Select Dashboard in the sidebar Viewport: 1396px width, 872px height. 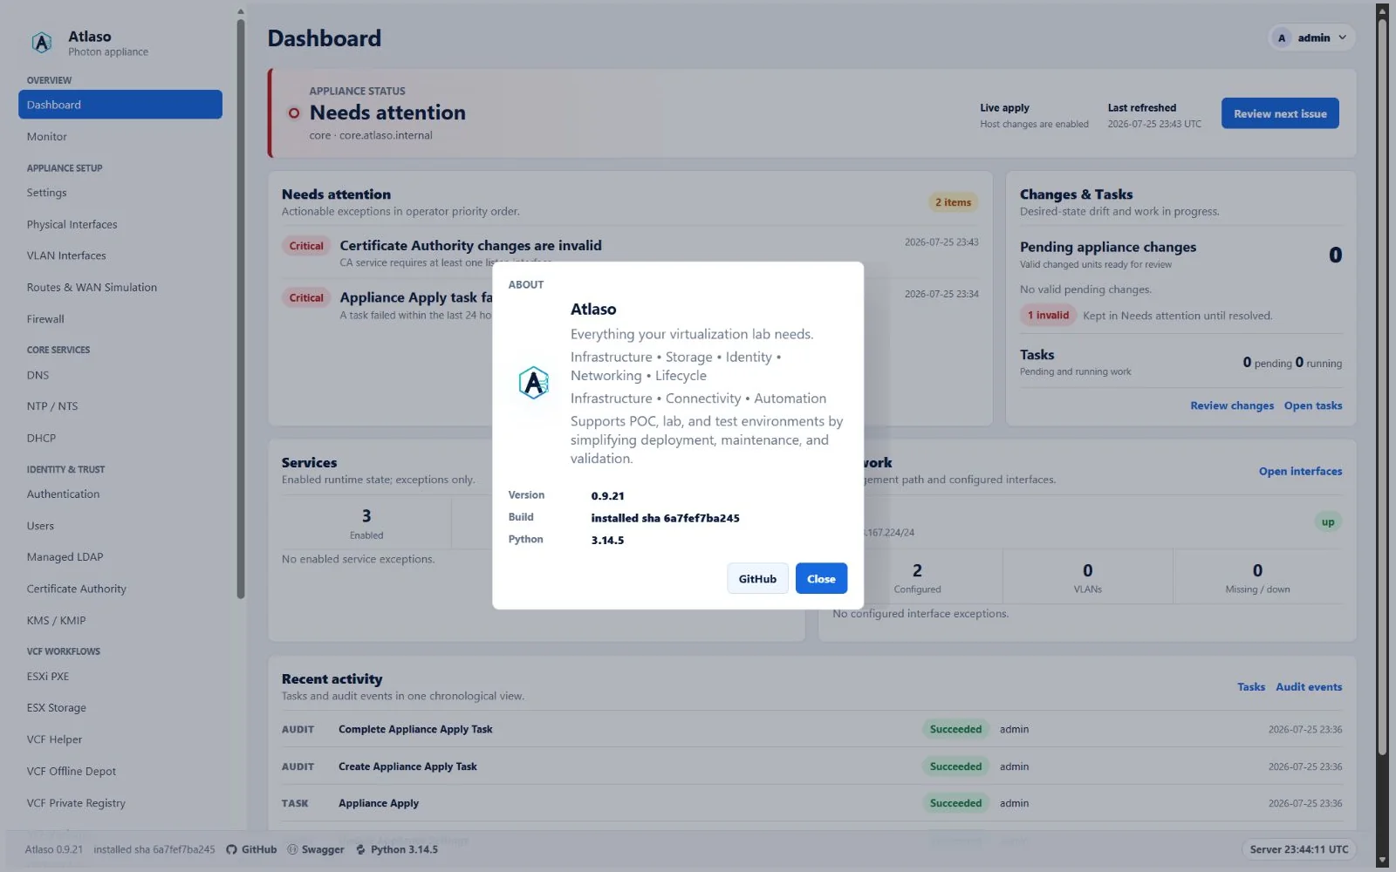click(x=120, y=105)
